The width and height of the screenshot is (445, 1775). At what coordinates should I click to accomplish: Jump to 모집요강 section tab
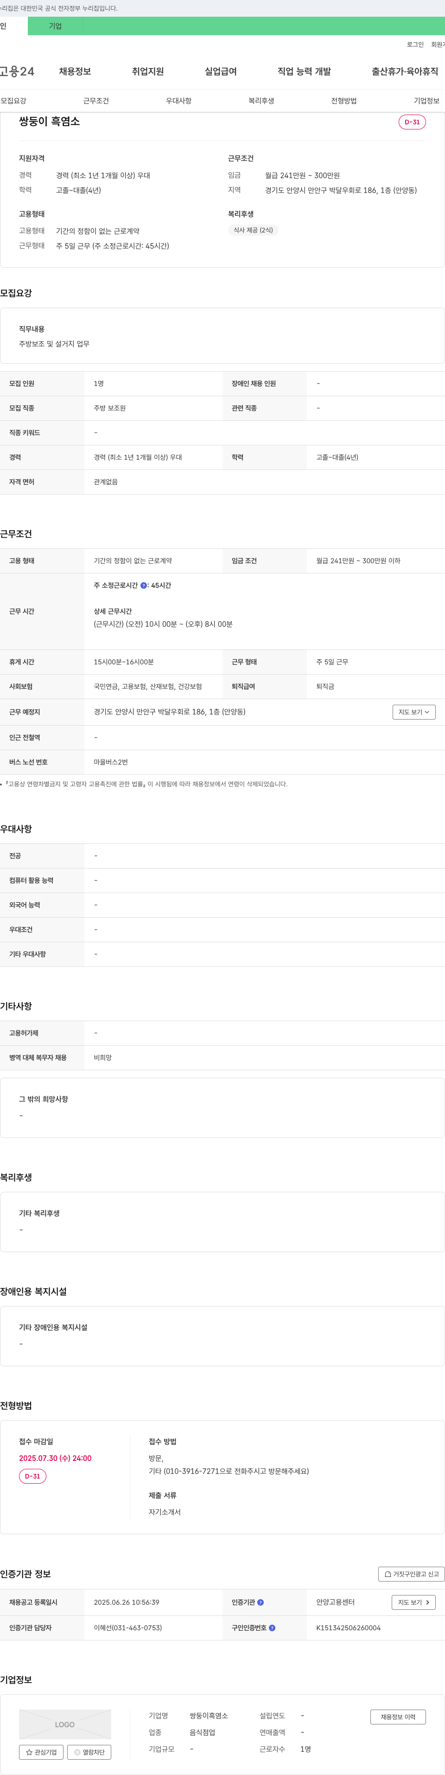pos(13,101)
